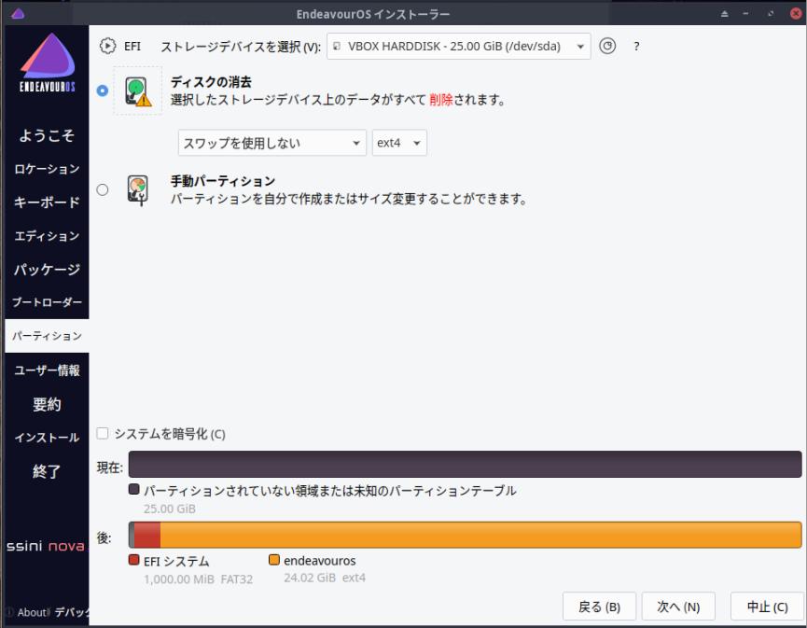Click the current disk unpartitioned bar
Image resolution: width=807 pixels, height=628 pixels.
click(465, 464)
